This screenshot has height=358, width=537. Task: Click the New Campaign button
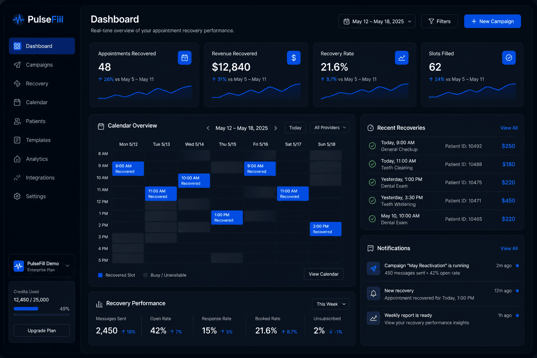pos(492,21)
